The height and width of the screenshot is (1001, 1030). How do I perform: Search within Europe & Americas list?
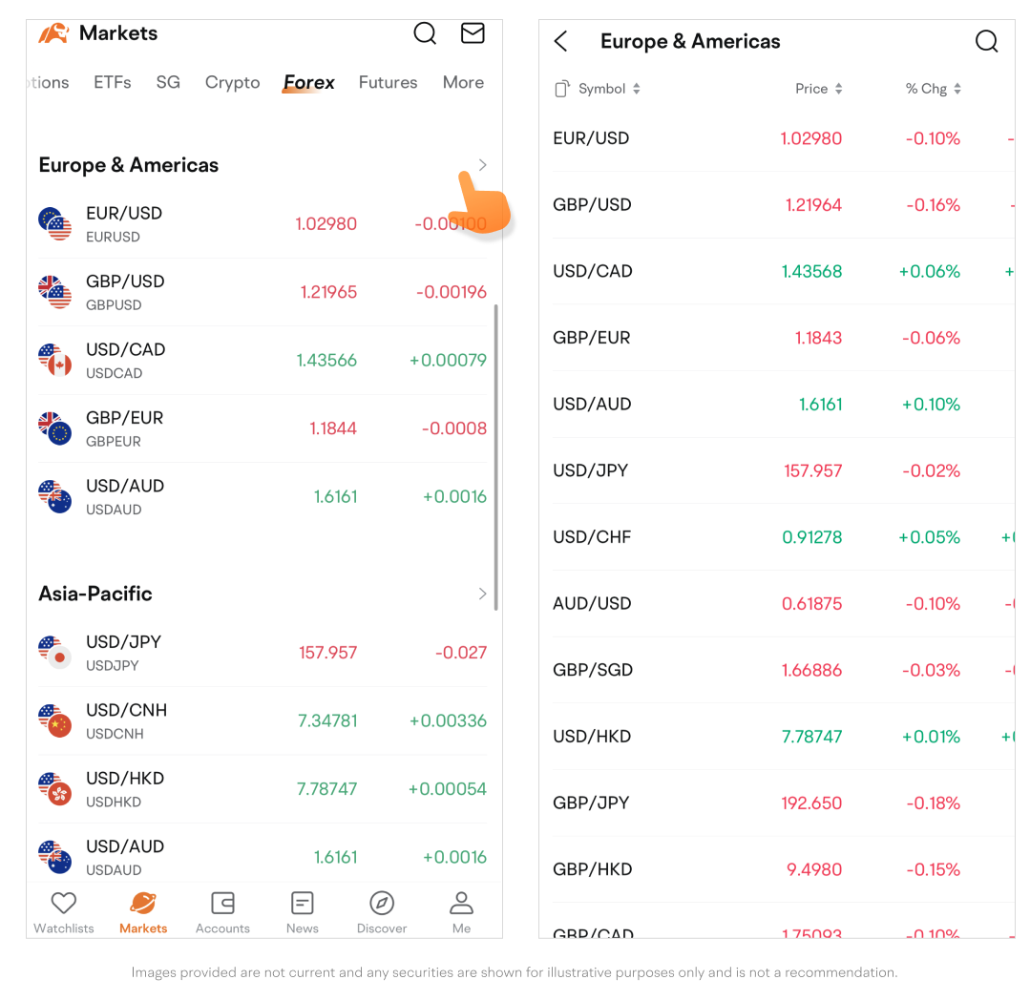[986, 41]
